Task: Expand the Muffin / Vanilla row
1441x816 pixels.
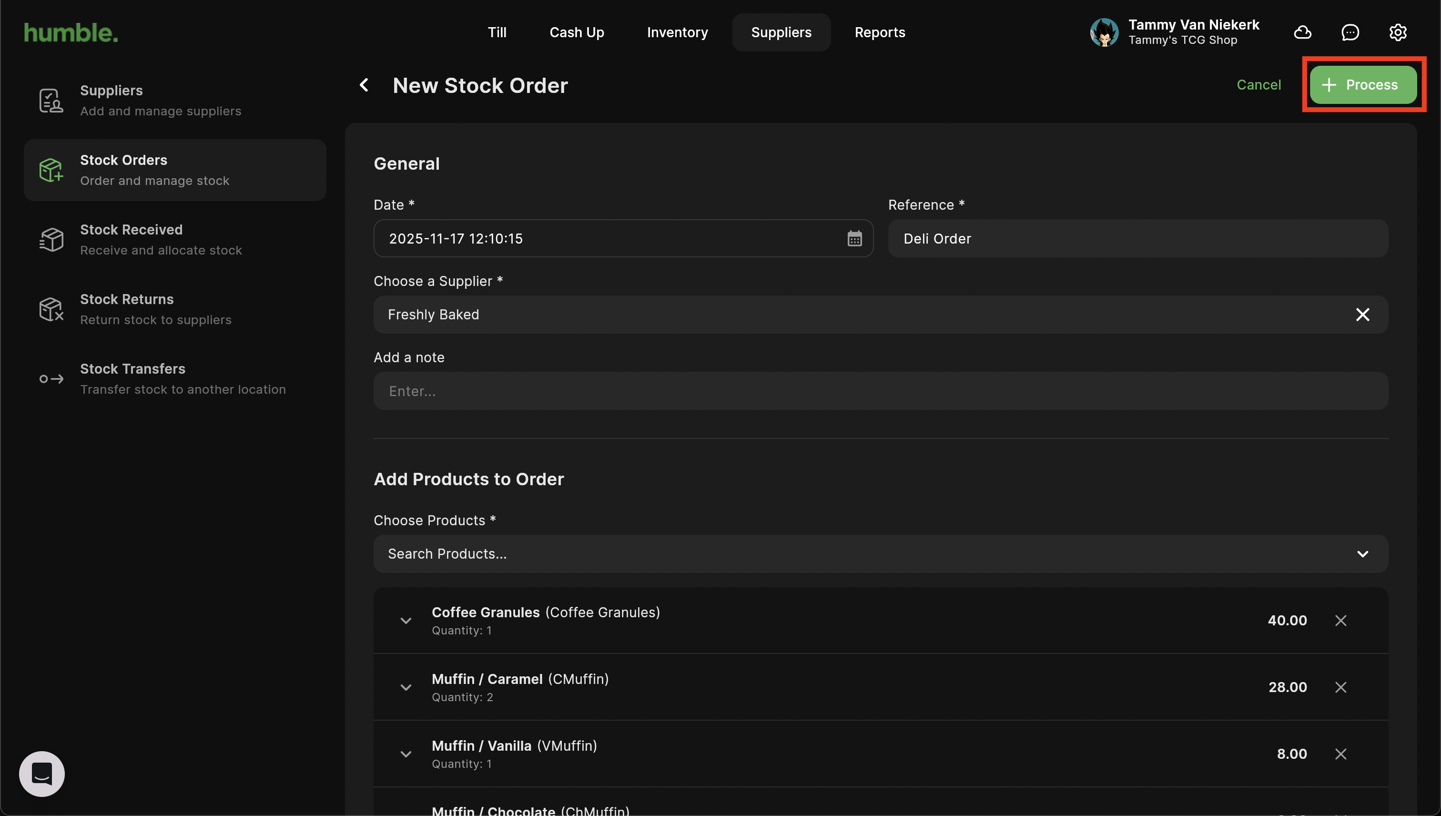Action: click(406, 754)
